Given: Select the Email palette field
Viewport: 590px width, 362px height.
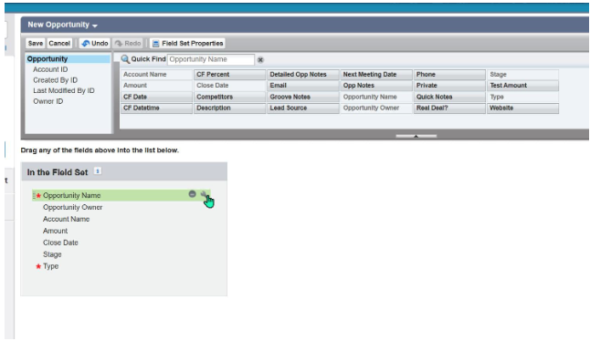Looking at the screenshot, I should tap(303, 85).
